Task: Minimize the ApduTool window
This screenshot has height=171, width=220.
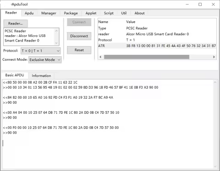Action: point(187,5)
